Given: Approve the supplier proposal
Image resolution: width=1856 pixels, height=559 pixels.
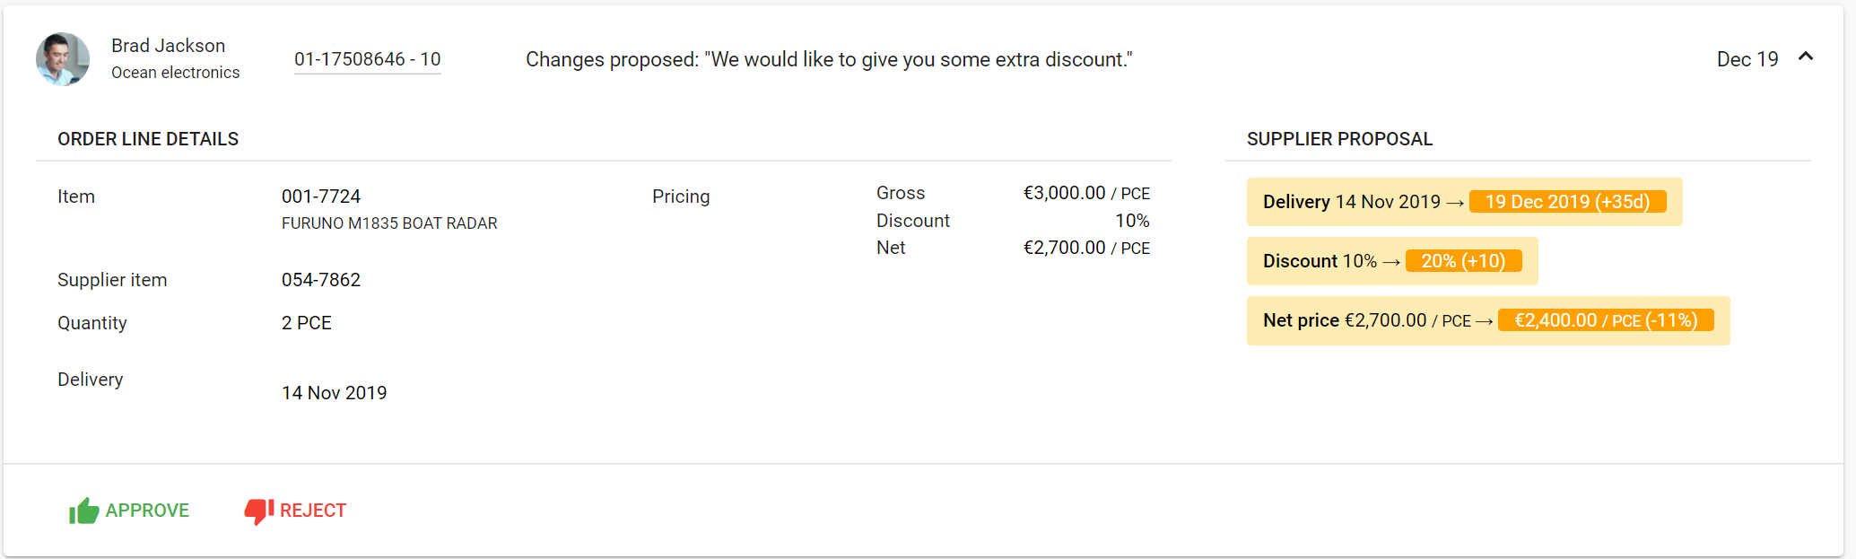Looking at the screenshot, I should click(129, 511).
